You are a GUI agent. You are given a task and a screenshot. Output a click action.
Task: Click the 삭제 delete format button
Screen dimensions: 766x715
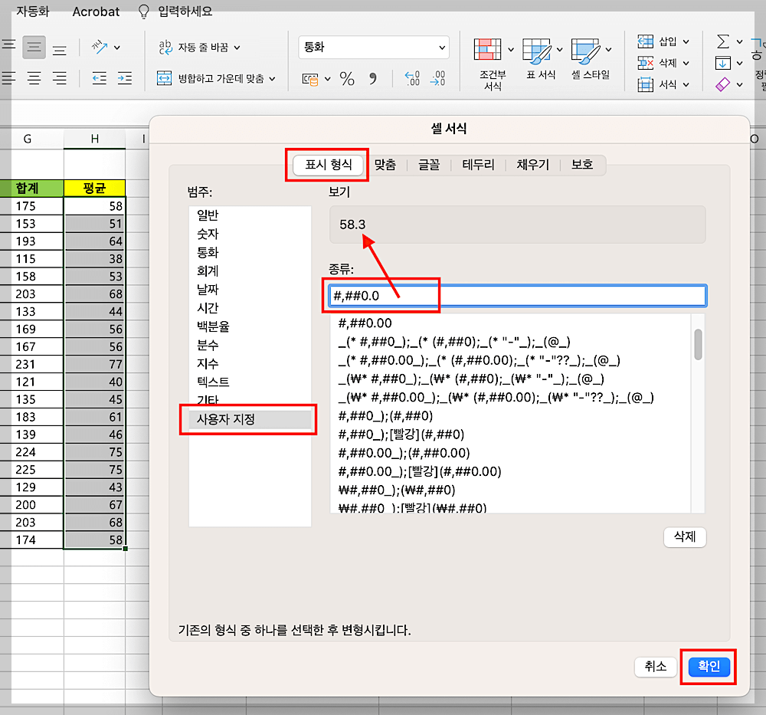click(x=684, y=537)
